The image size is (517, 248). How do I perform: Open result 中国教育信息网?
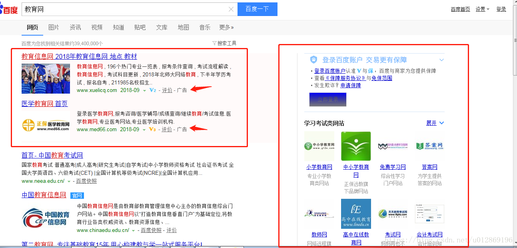[44, 195]
